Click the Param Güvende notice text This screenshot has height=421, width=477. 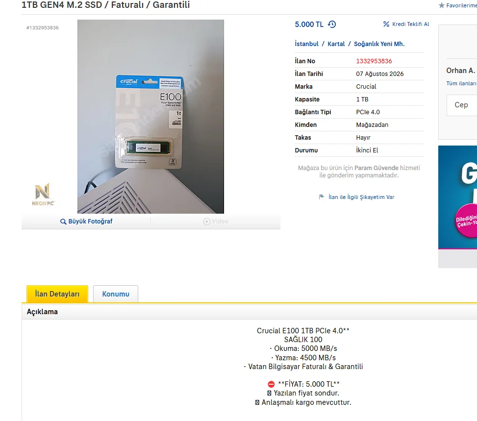pos(359,172)
